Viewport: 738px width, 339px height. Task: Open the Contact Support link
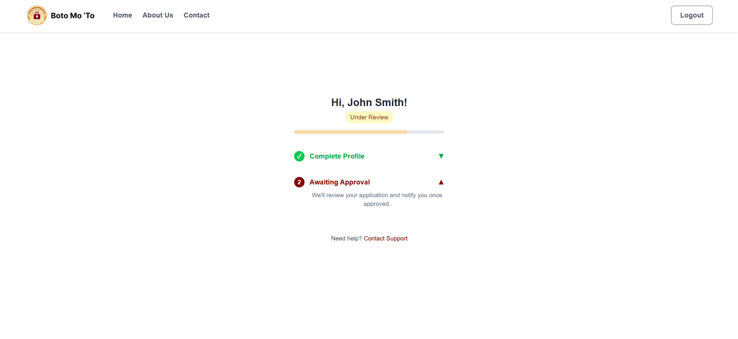385,238
